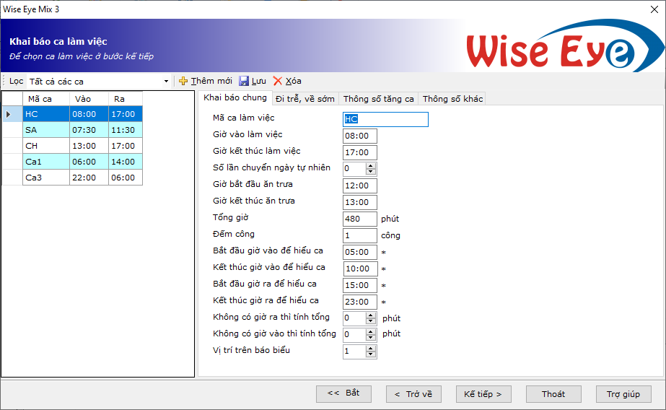Click the Trở về button
The height and width of the screenshot is (410, 666).
click(413, 394)
